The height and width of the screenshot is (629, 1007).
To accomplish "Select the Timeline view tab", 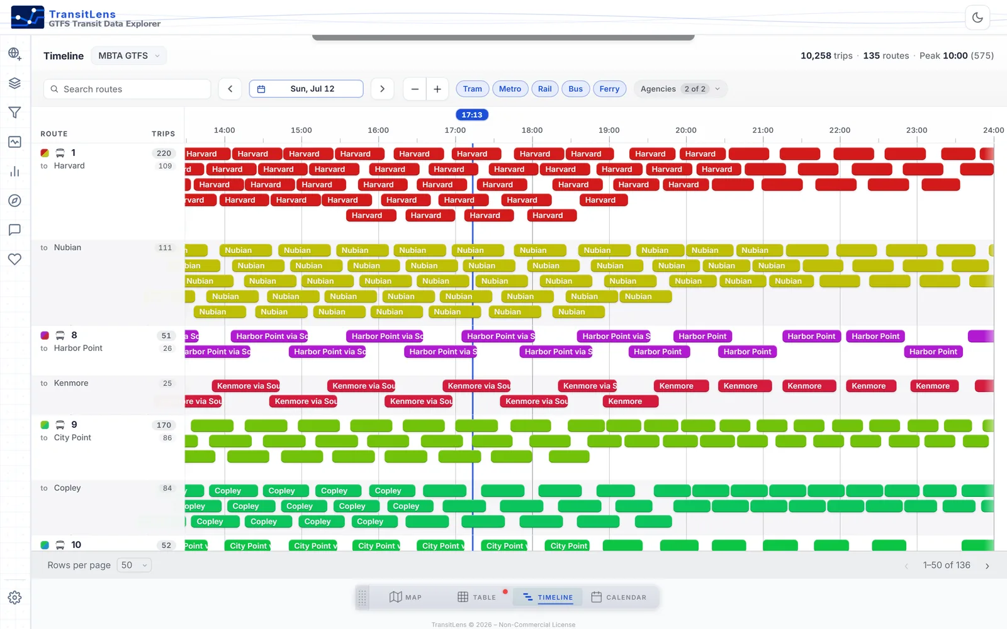I will click(x=548, y=598).
